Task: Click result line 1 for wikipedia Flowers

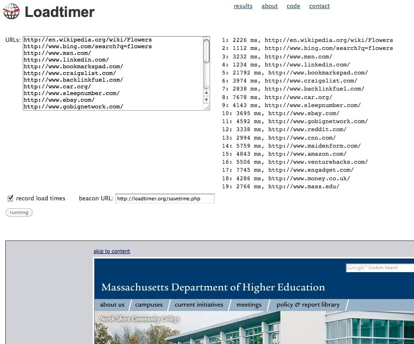Action: tap(307, 40)
